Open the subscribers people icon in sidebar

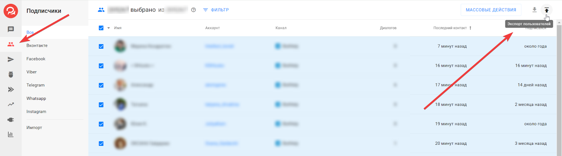pos(11,45)
